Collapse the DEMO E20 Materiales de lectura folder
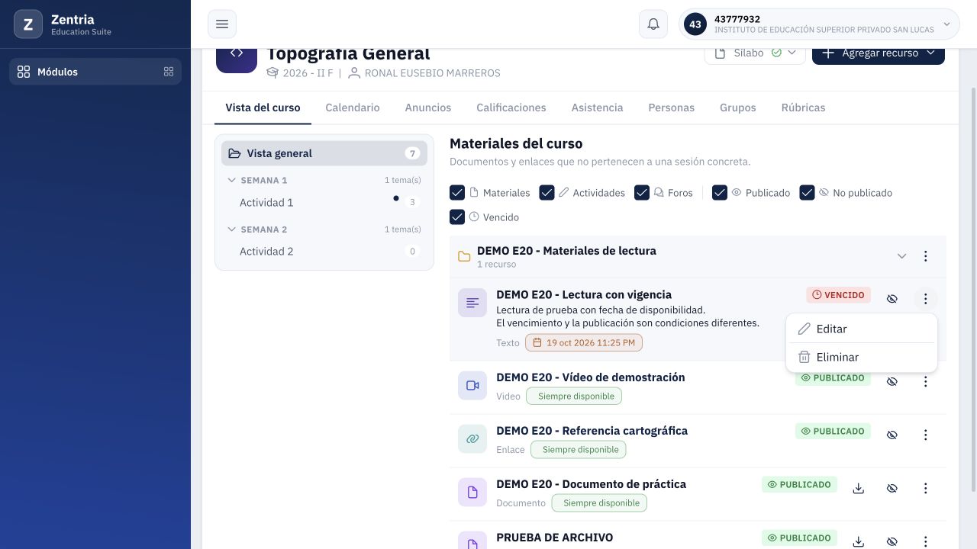This screenshot has width=977, height=549. tap(901, 256)
